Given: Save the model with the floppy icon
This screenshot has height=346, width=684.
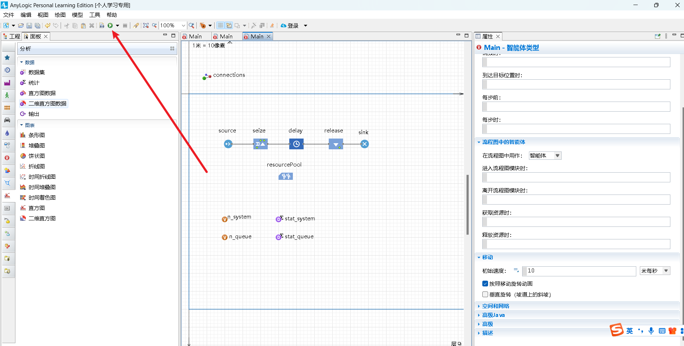Looking at the screenshot, I should (29, 25).
